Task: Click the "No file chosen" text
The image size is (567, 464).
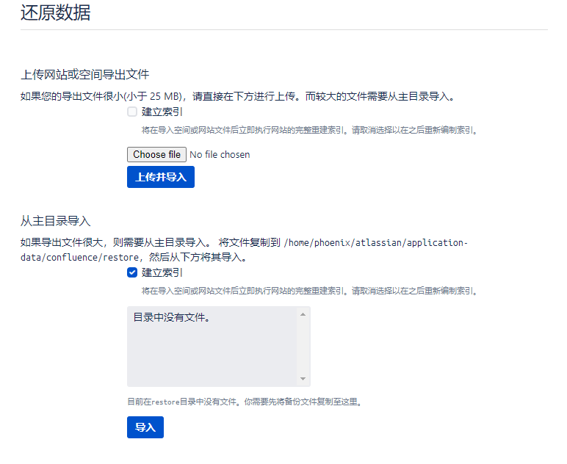Action: tap(220, 155)
